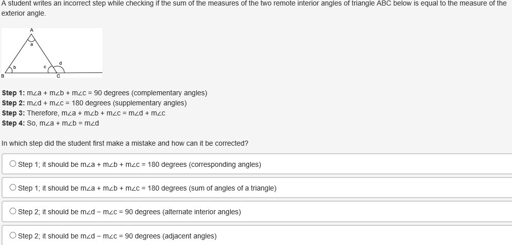Click the Step 1 complementary angles line
Viewport: 512px width, 245px height.
[104, 93]
